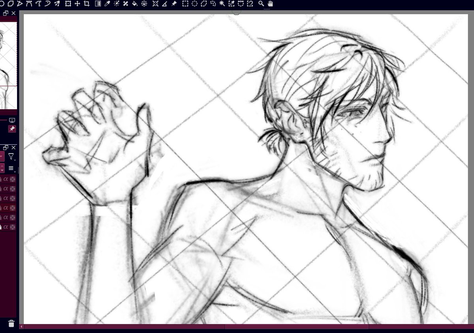This screenshot has height=333, width=474.
Task: Select the Ellipse shape tool
Action: click(x=1, y=4)
